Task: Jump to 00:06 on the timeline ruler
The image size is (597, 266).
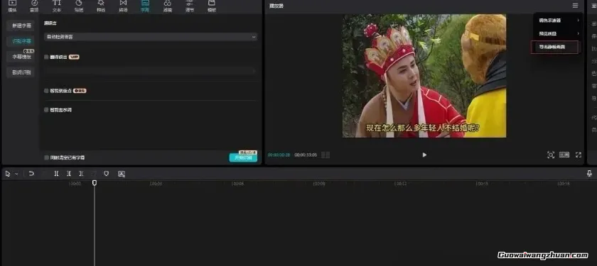Action: (237, 184)
